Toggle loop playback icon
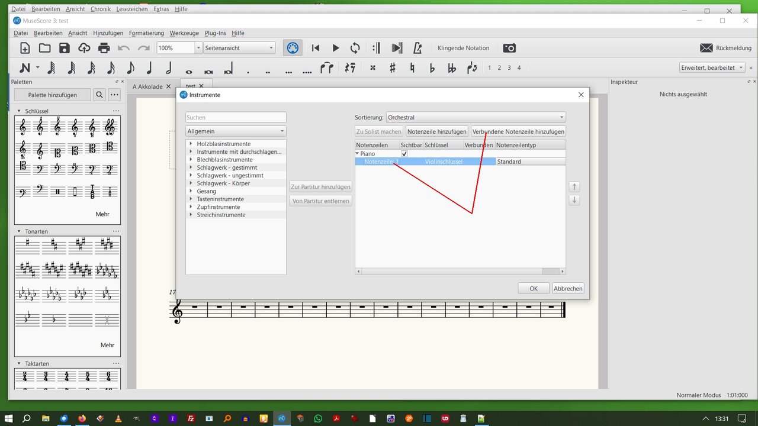This screenshot has width=758, height=426. coord(355,48)
